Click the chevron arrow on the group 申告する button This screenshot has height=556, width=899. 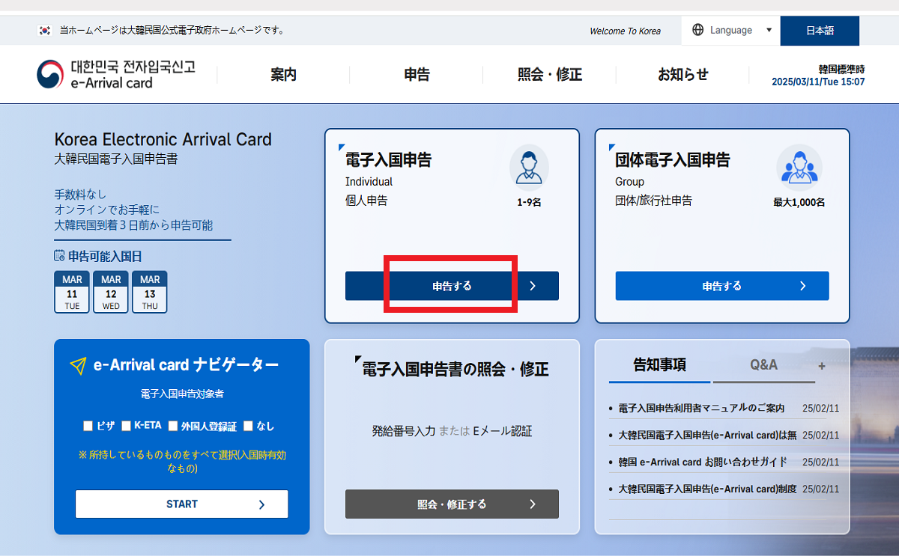click(803, 285)
